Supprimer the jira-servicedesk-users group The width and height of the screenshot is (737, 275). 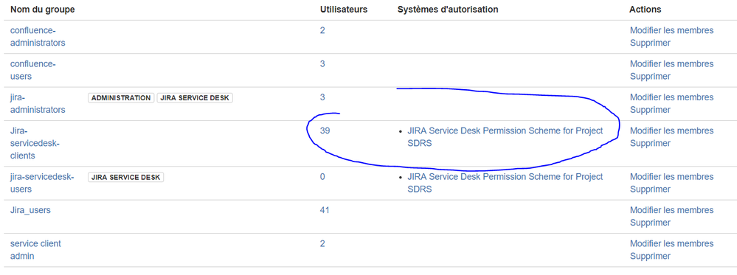(x=650, y=189)
